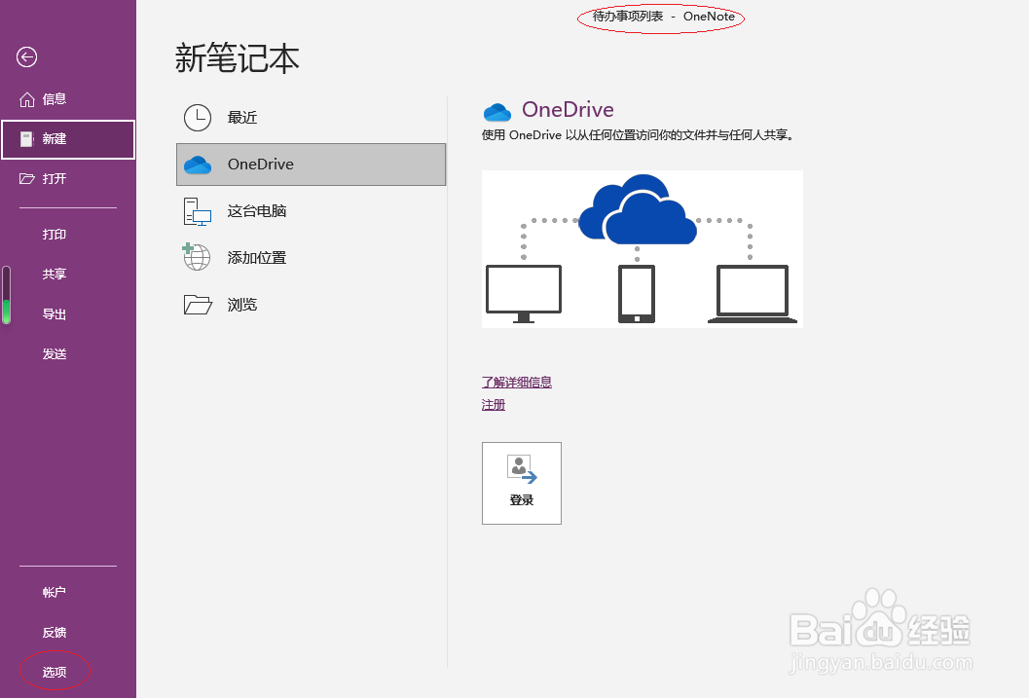Choose 添加位置 entry
1029x698 pixels.
312,258
